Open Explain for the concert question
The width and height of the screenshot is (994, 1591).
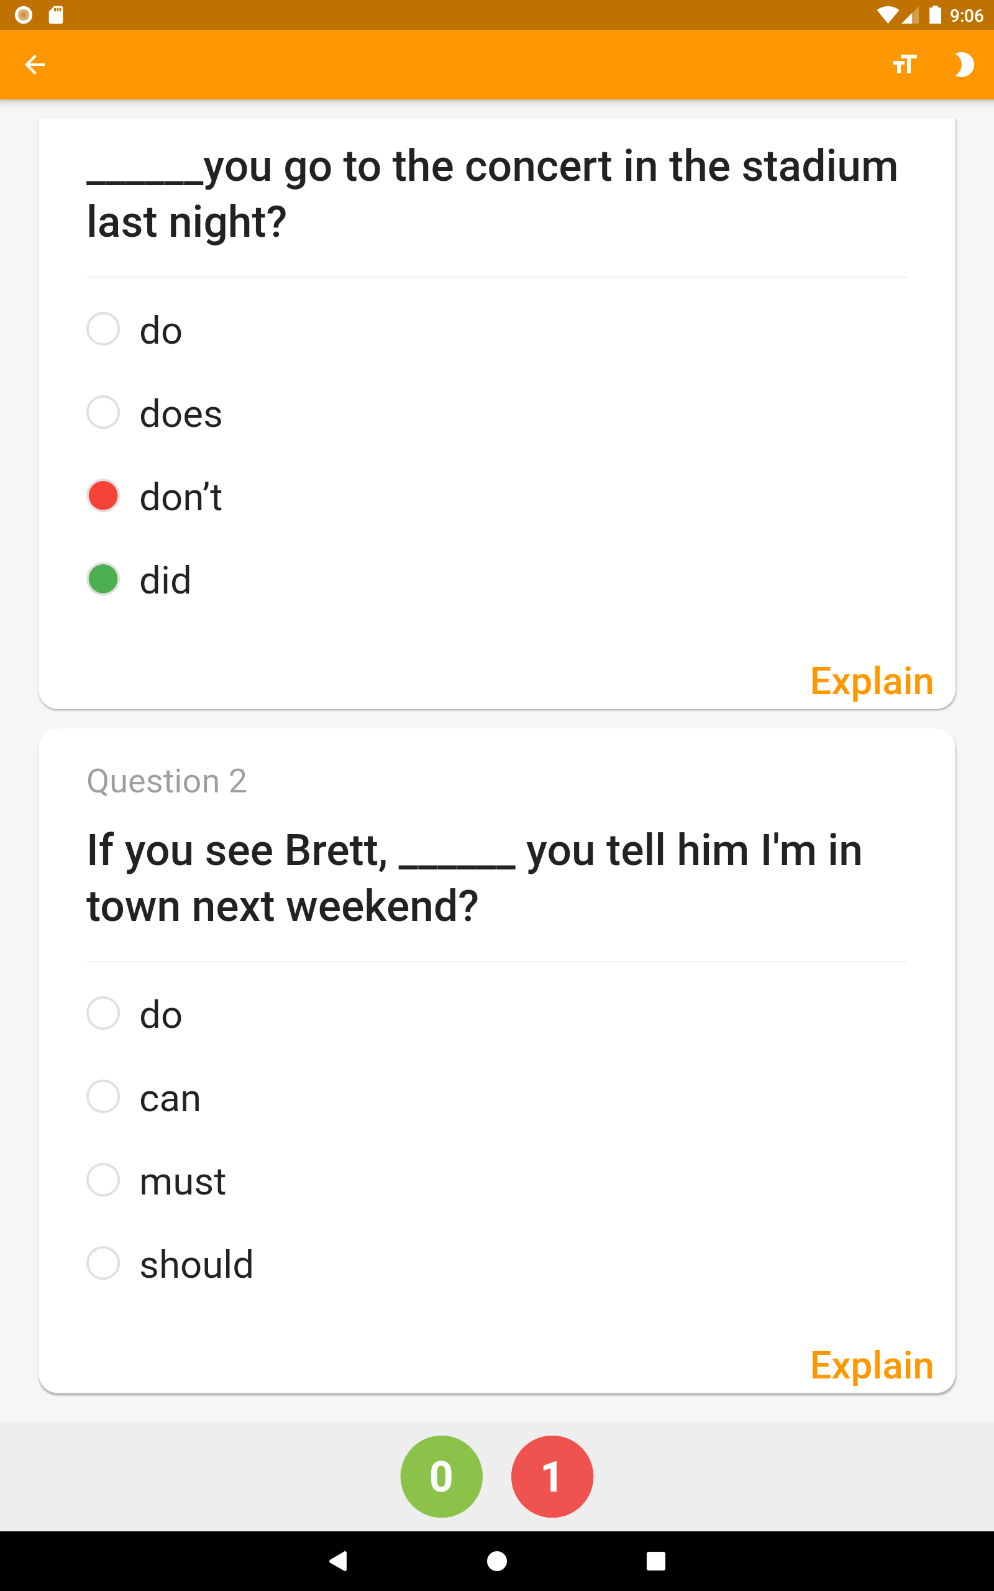point(872,681)
